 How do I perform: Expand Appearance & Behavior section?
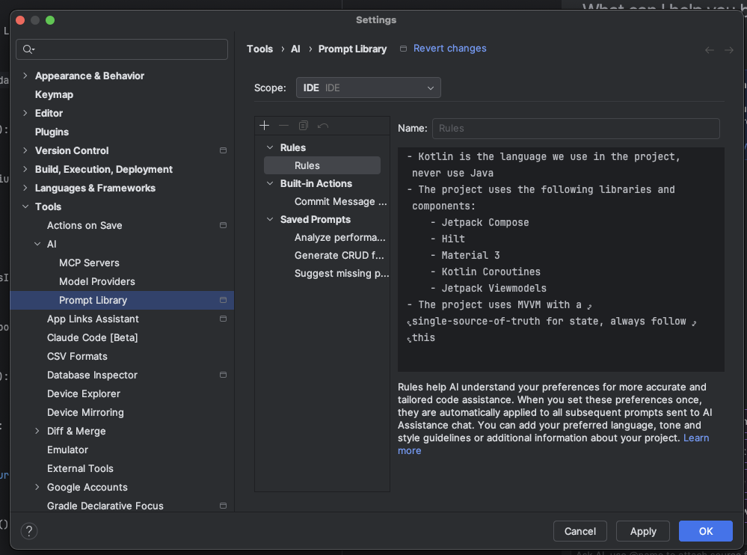click(x=25, y=76)
